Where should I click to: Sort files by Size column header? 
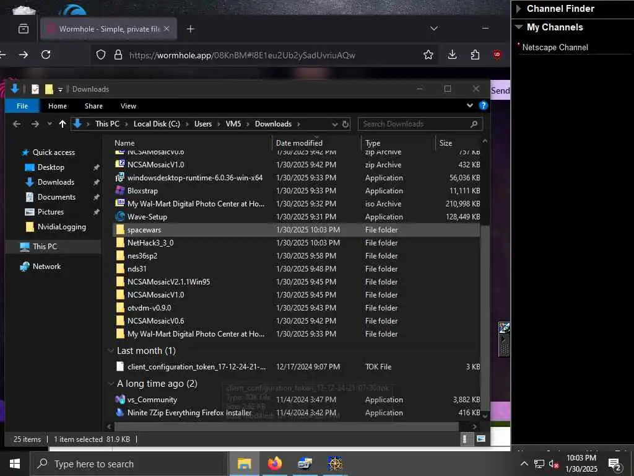click(x=446, y=143)
